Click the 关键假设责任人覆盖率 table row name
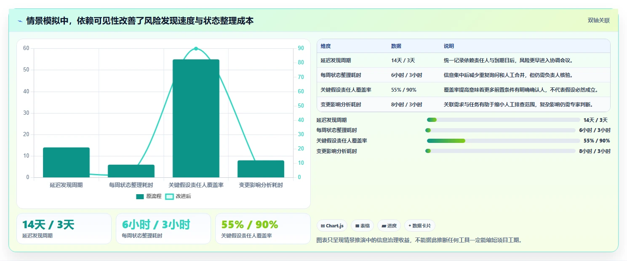The image size is (627, 261). coord(346,90)
